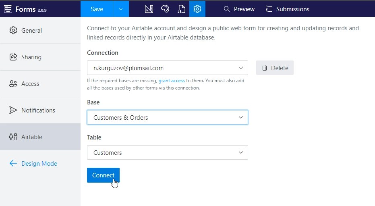Click the General gear icon
The height and width of the screenshot is (206, 375).
click(x=13, y=30)
